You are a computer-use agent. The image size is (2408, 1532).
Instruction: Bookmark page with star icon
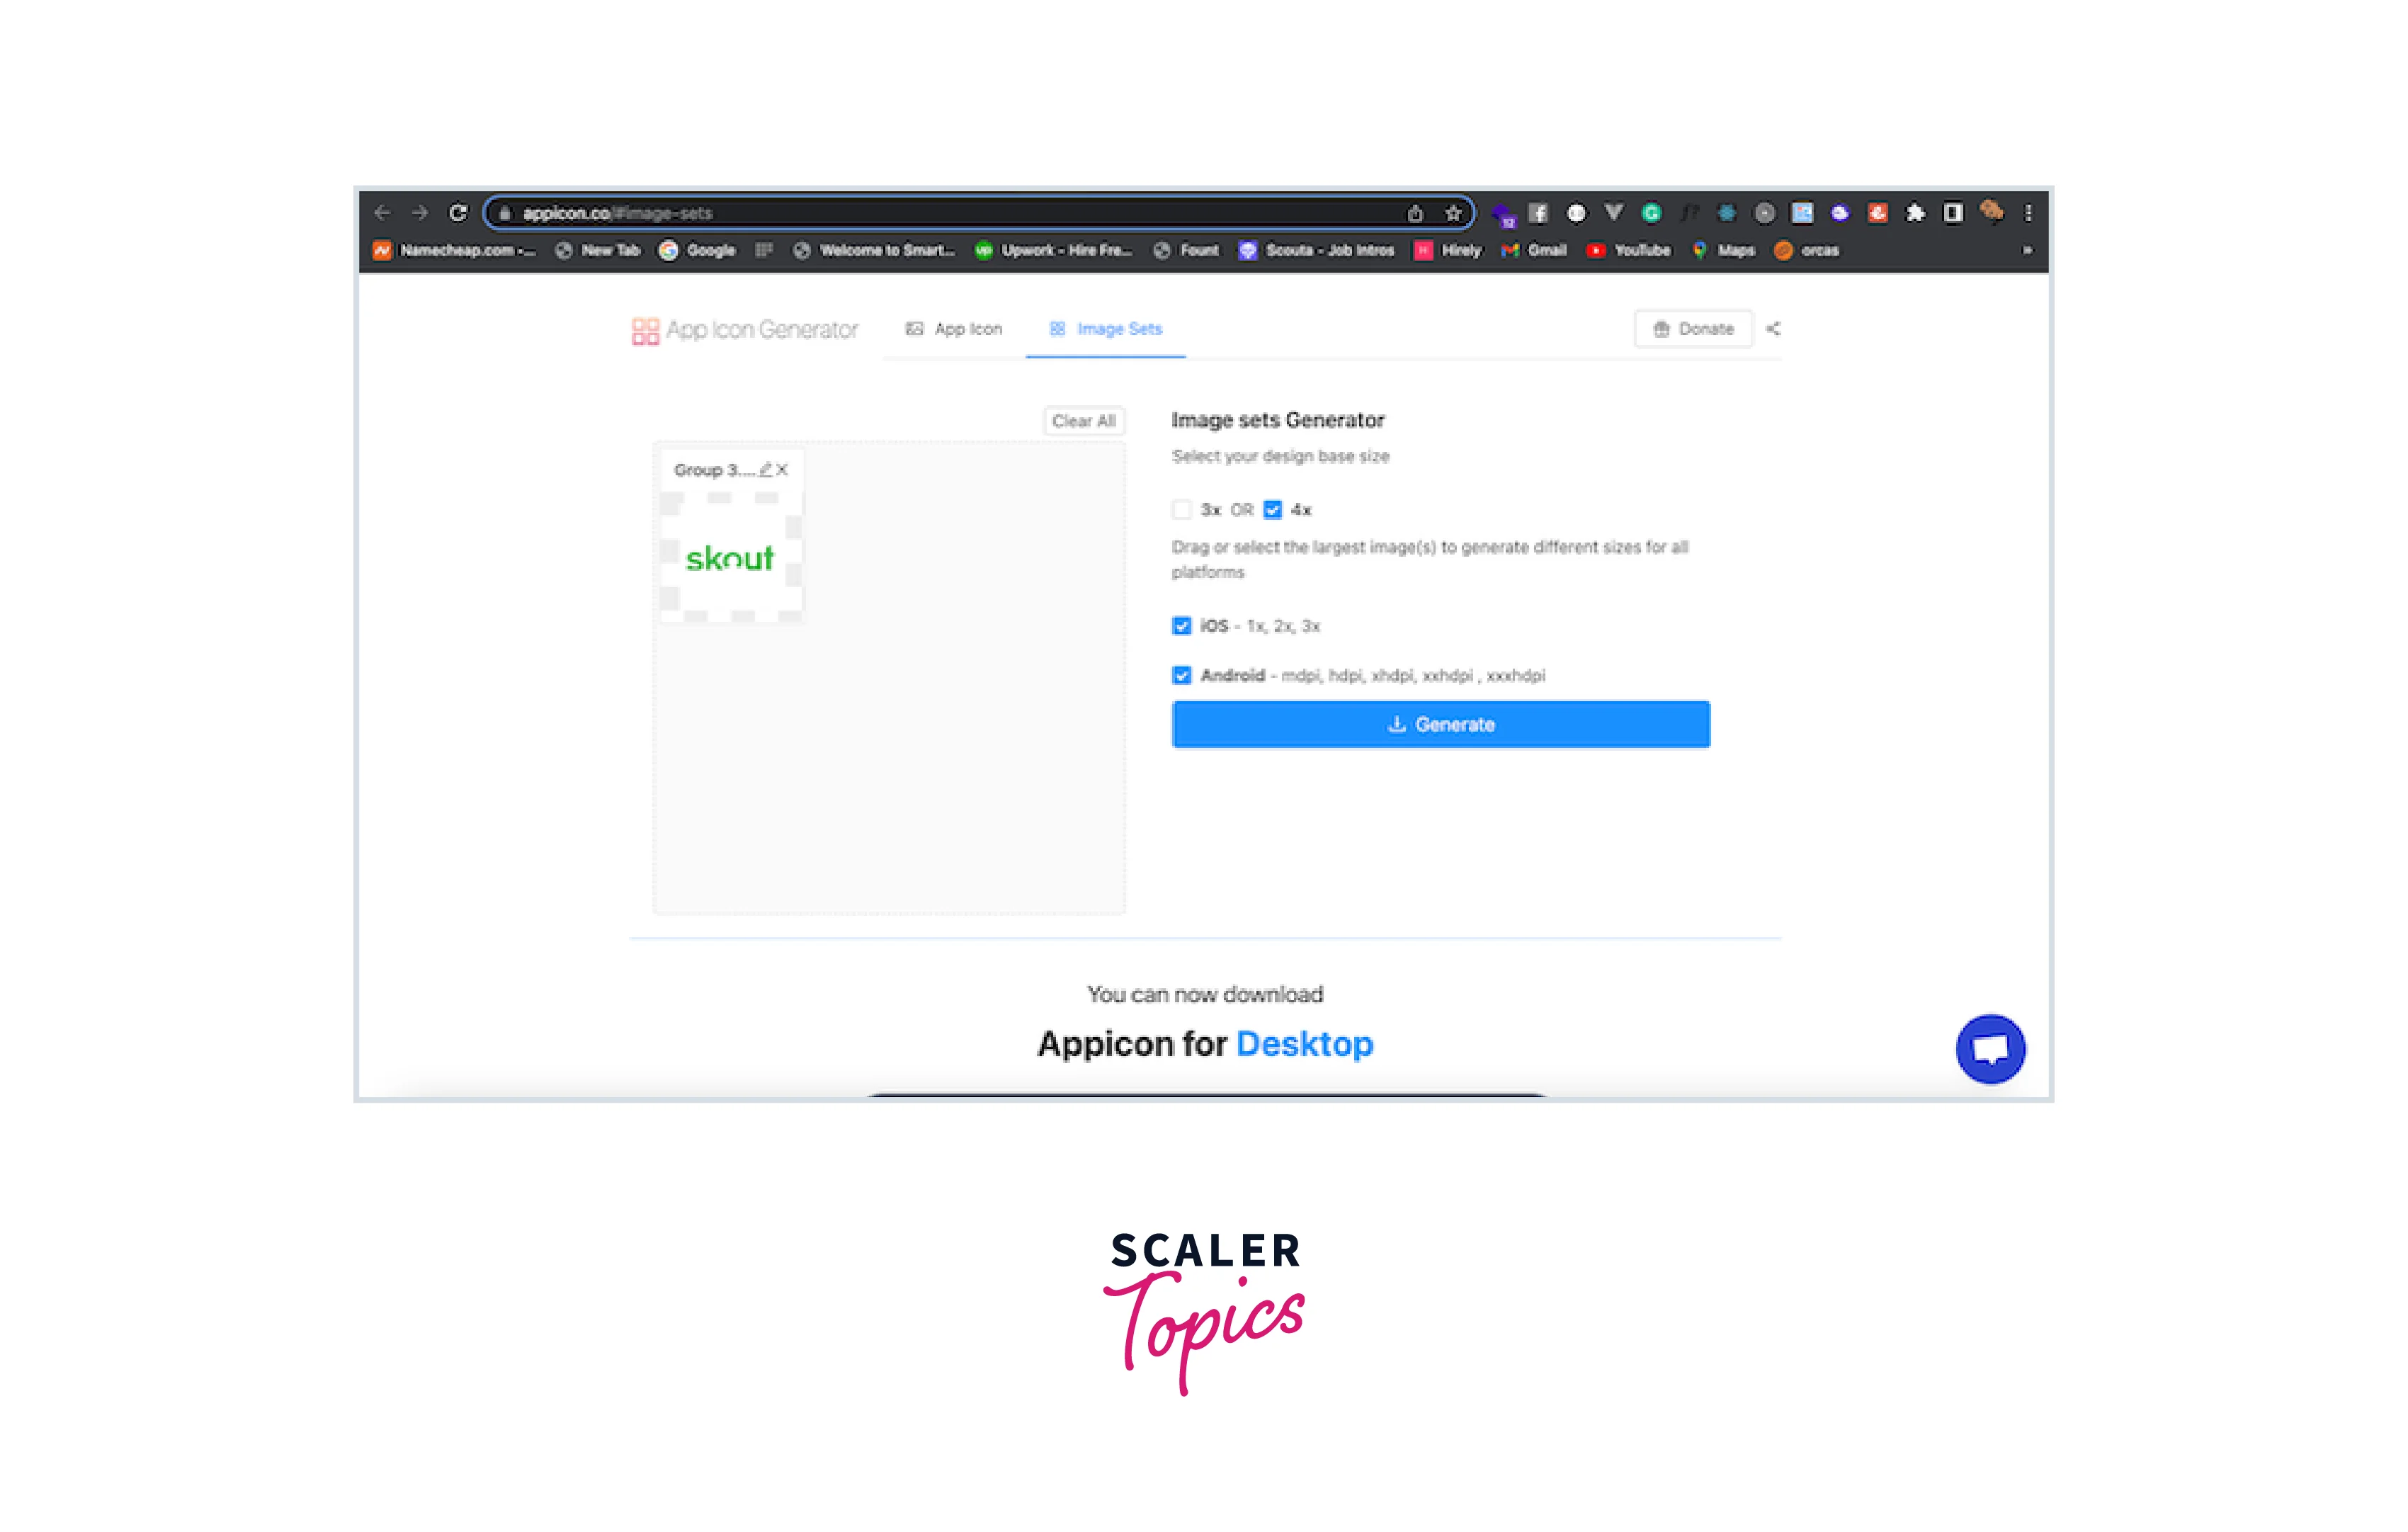coord(1453,213)
